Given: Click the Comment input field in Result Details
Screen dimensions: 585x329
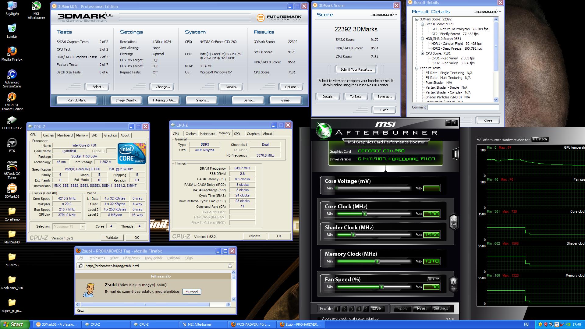Looking at the screenshot, I should click(x=463, y=107).
